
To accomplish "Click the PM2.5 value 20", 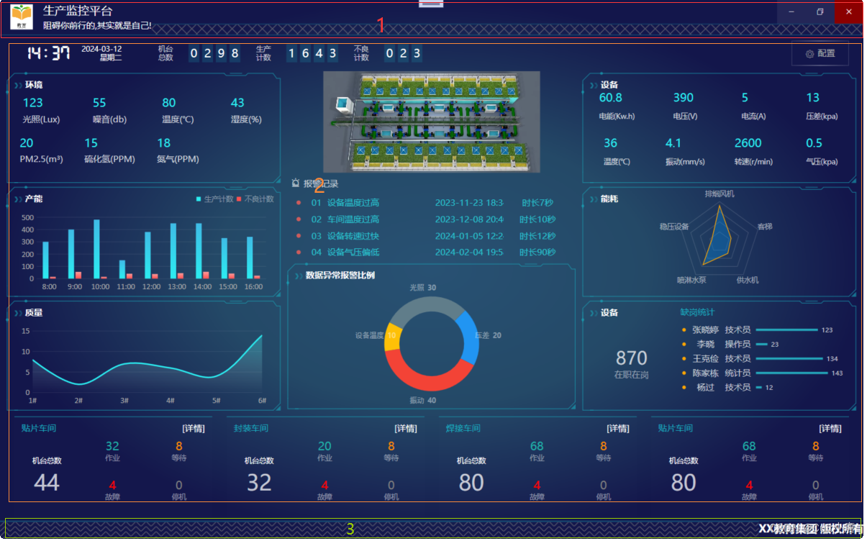I will point(26,143).
